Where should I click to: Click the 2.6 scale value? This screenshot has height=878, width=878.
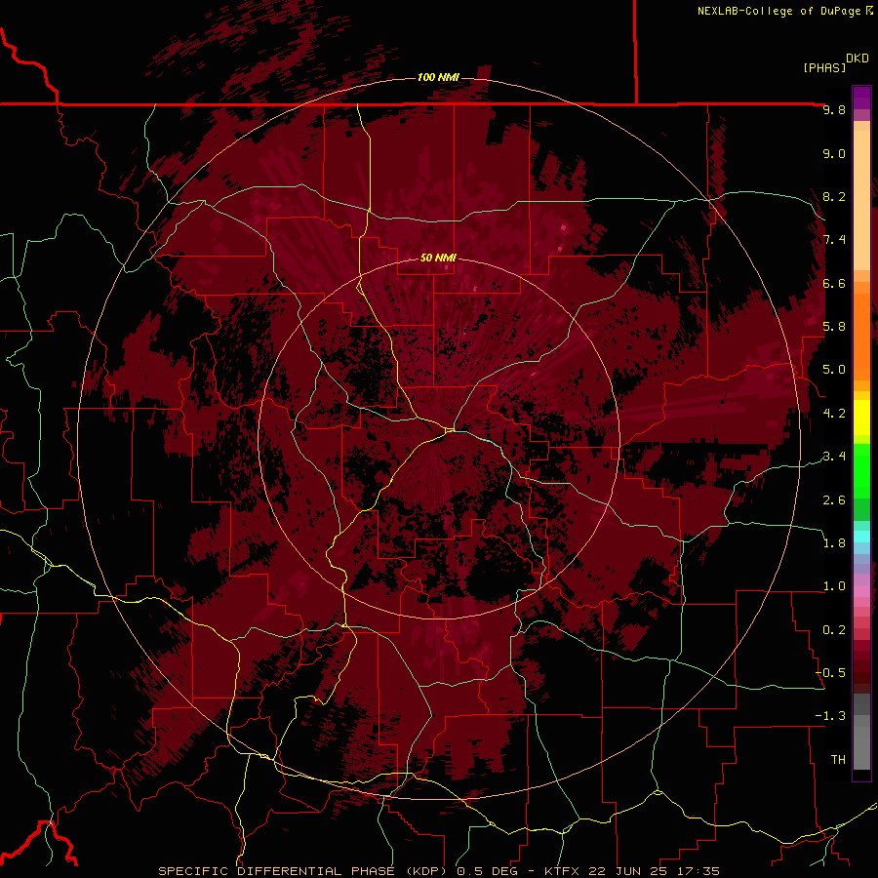click(834, 500)
